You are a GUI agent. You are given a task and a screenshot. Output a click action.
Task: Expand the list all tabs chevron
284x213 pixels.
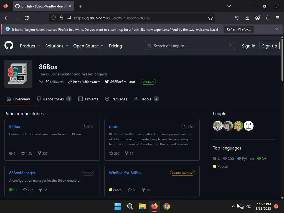229,6
